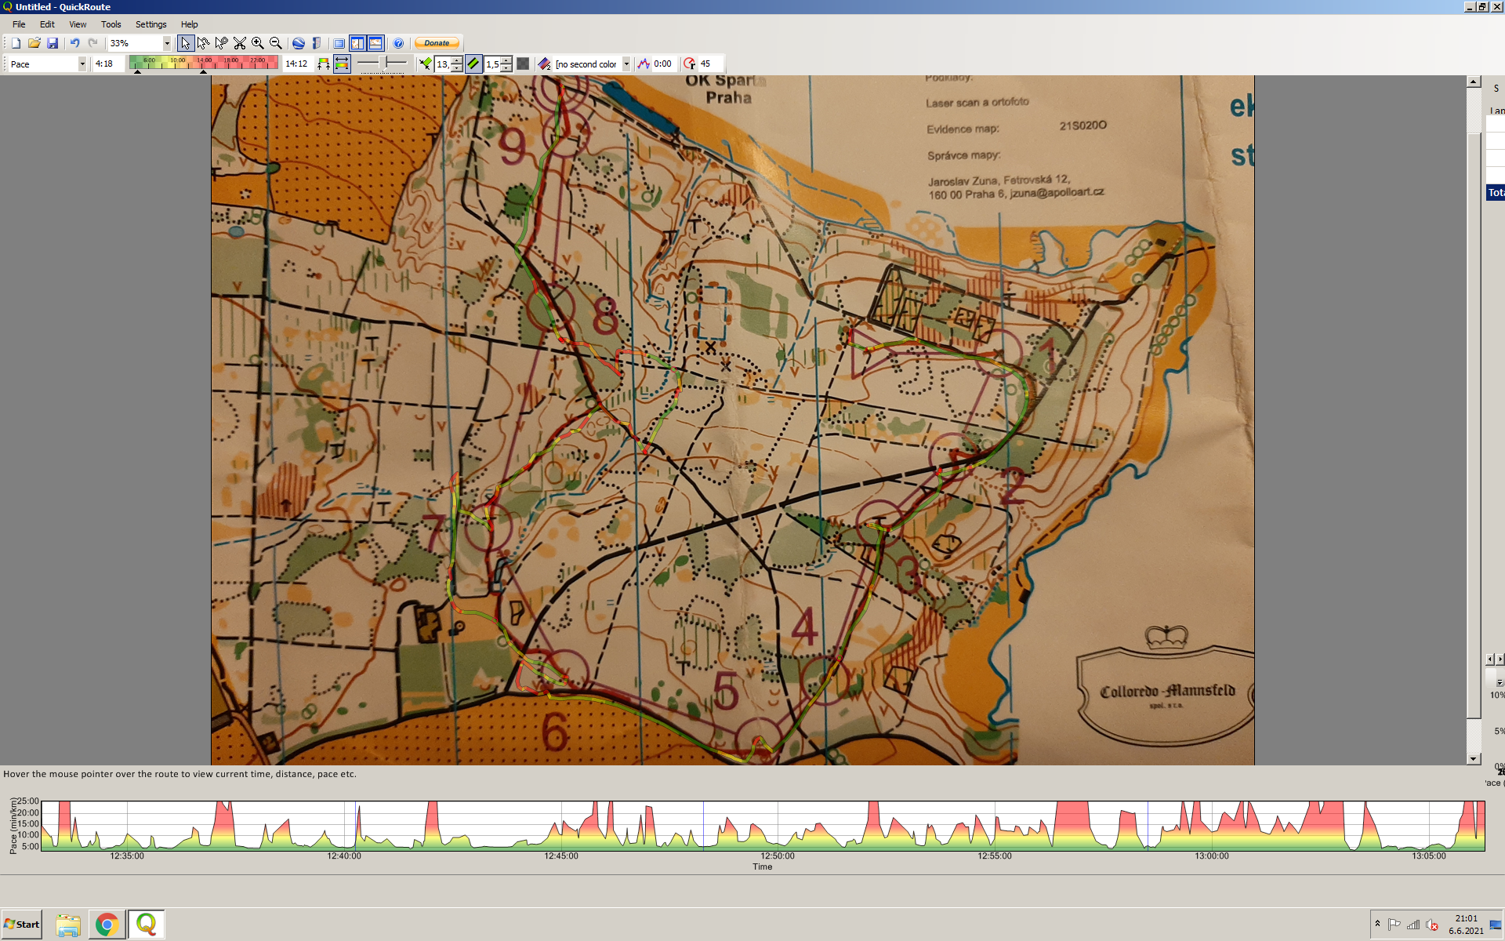Open the View menu
Image resolution: width=1505 pixels, height=941 pixels.
click(x=78, y=24)
